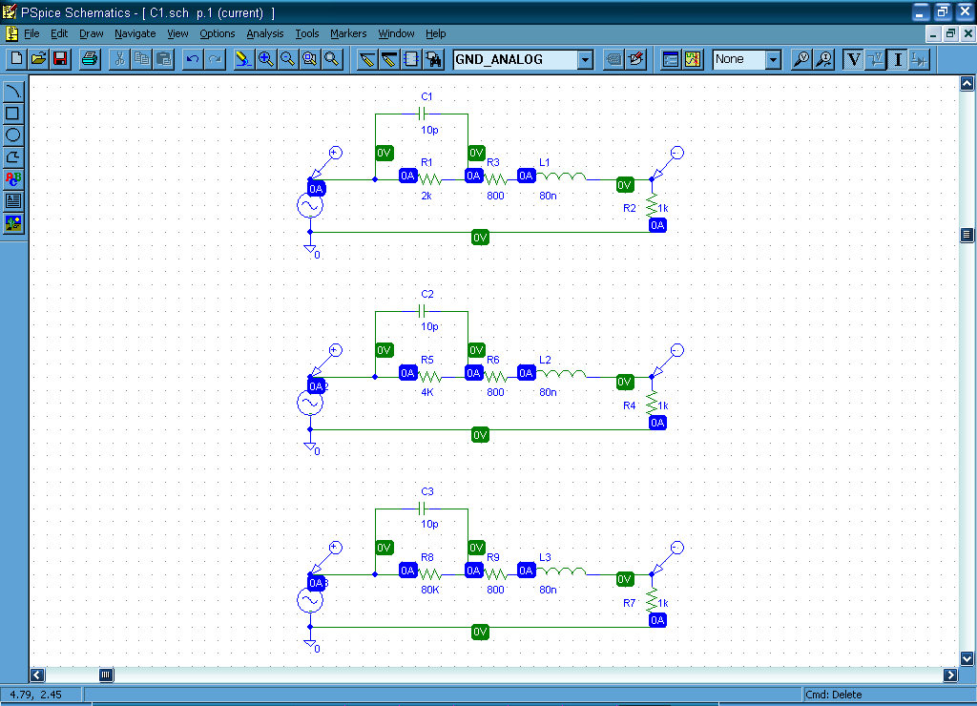Select the Box drawing tool
This screenshot has width=977, height=706.
tap(13, 114)
